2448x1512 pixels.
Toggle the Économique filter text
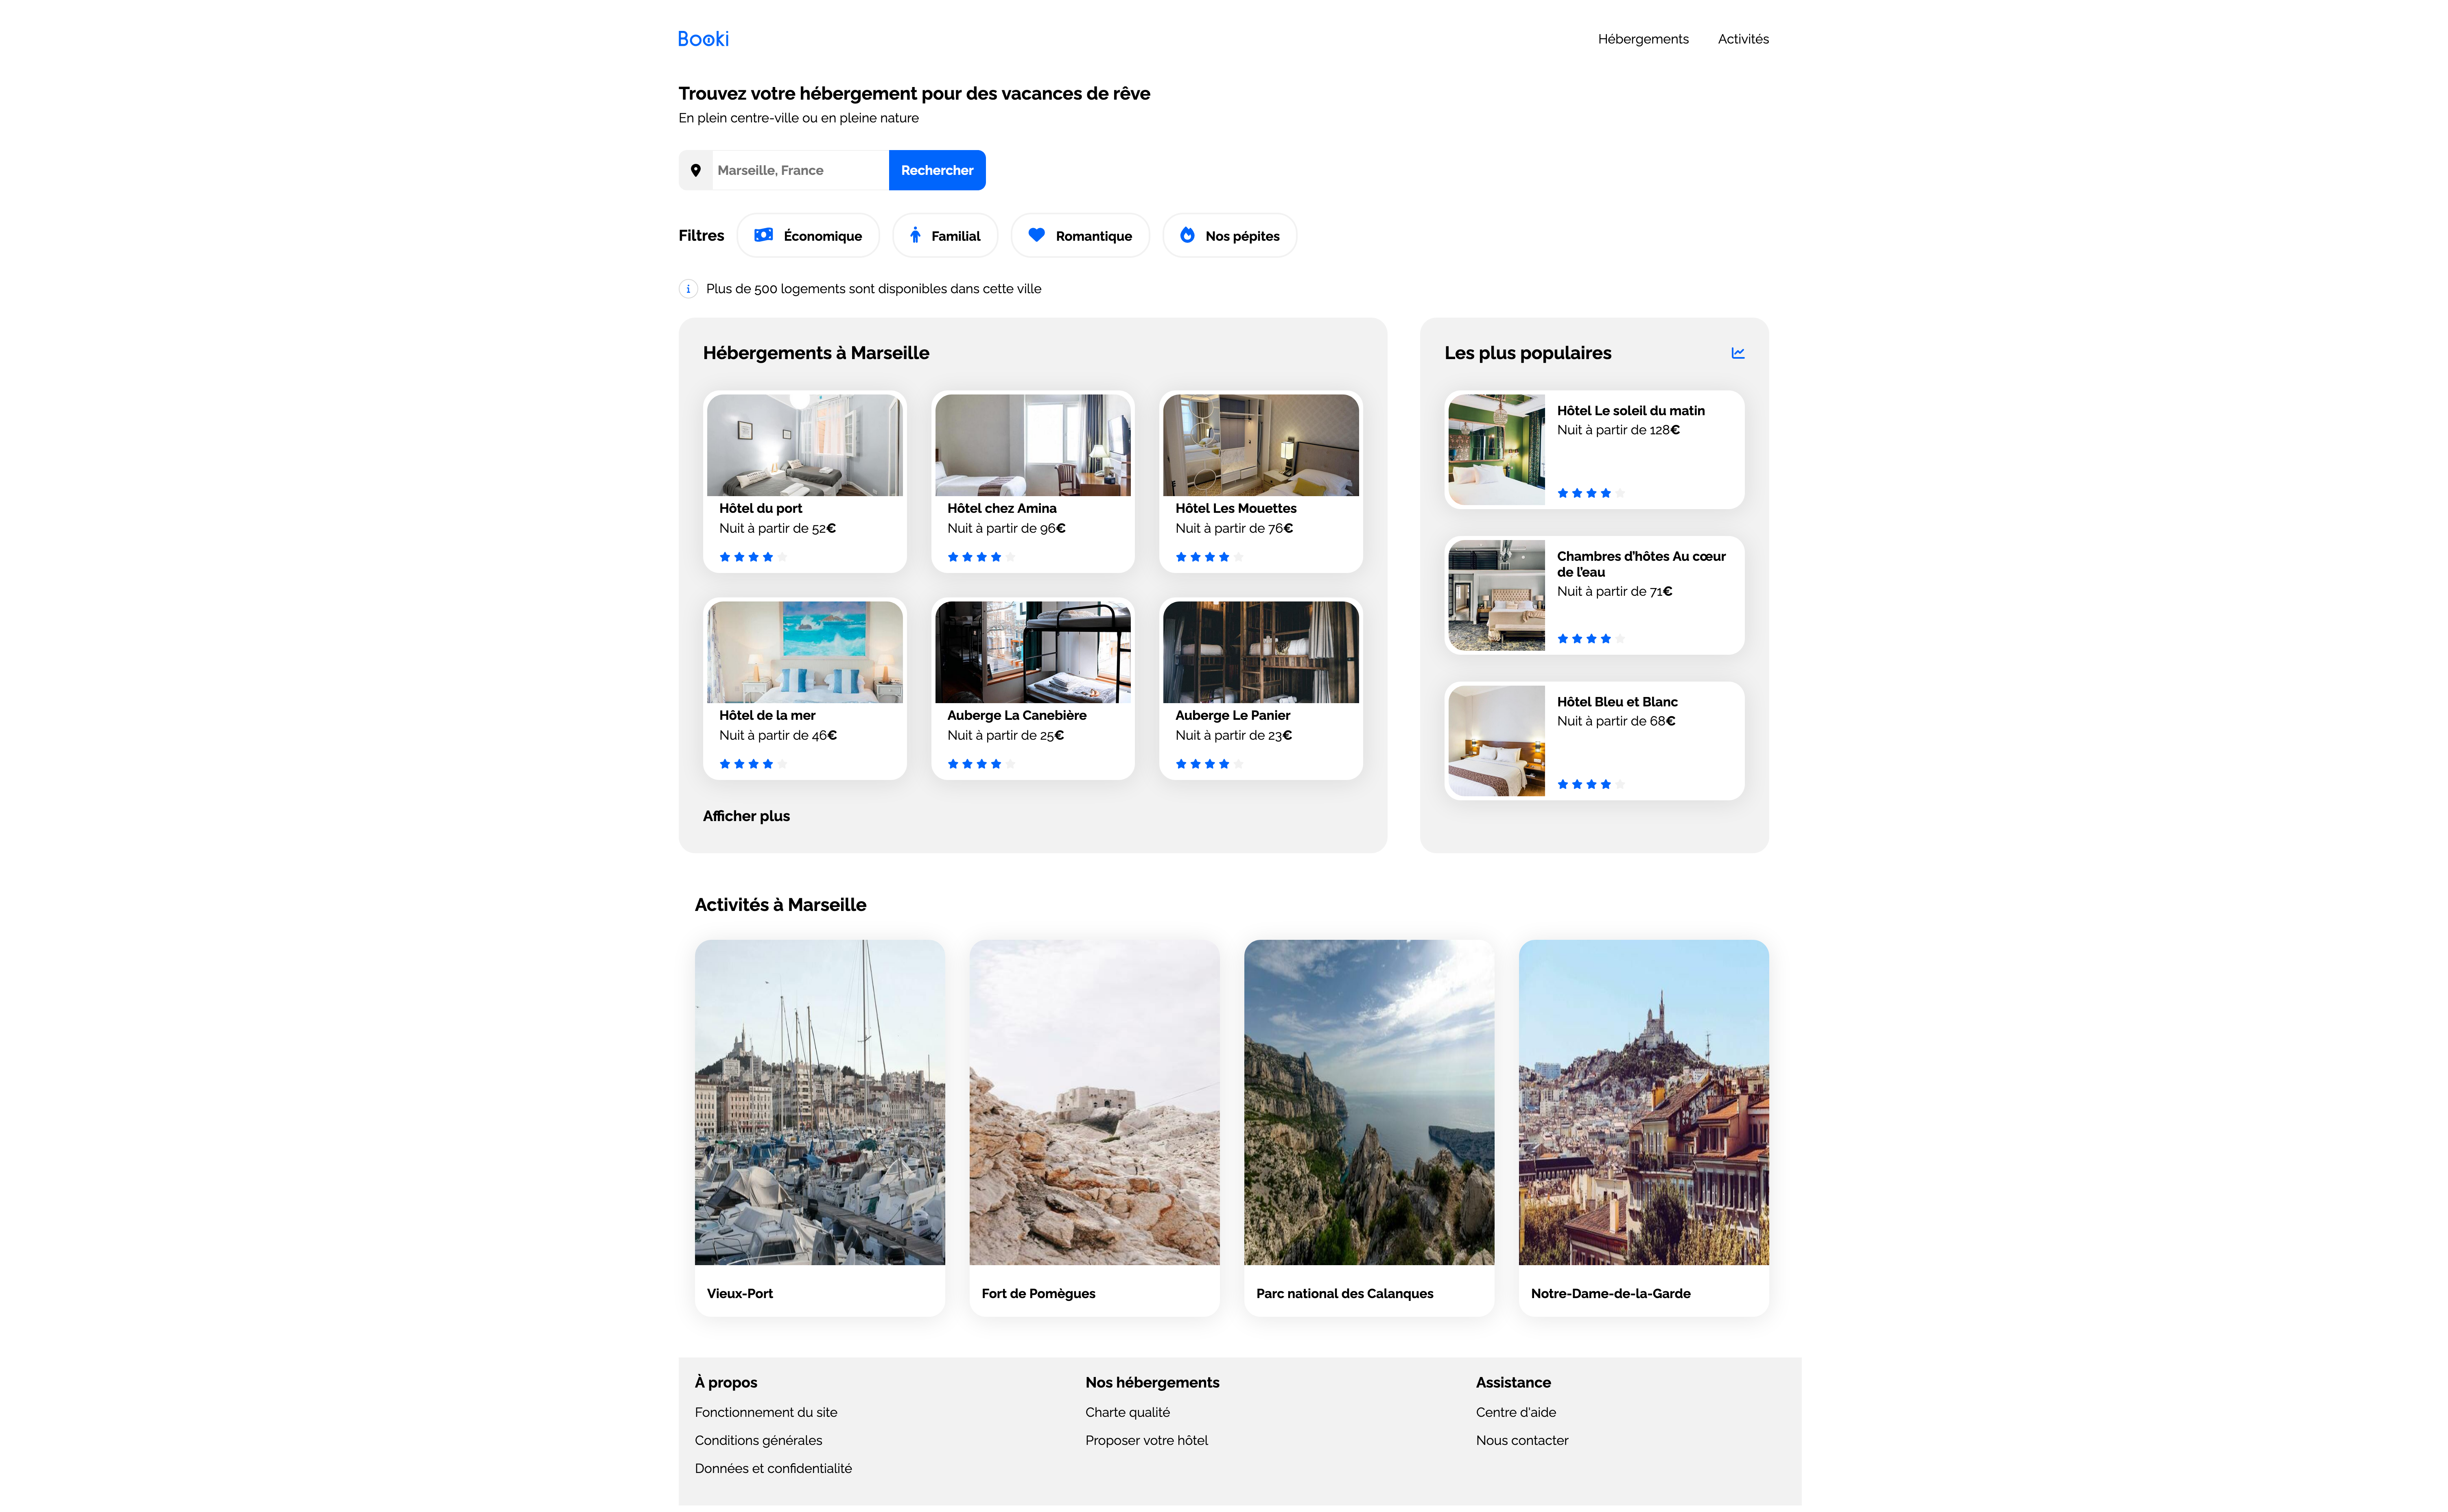822,236
